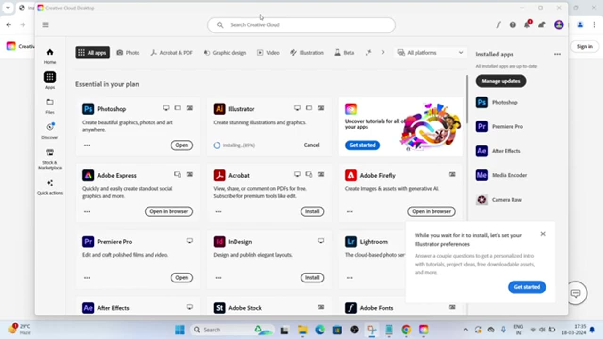Close the Illustrator preferences popup
The image size is (603, 339).
(x=543, y=234)
